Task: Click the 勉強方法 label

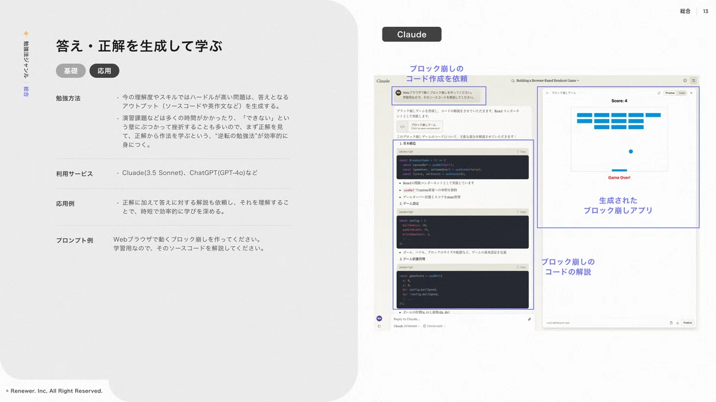Action: (68, 98)
